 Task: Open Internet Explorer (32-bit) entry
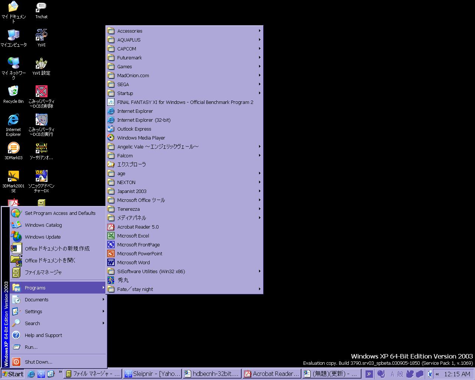[x=184, y=120]
